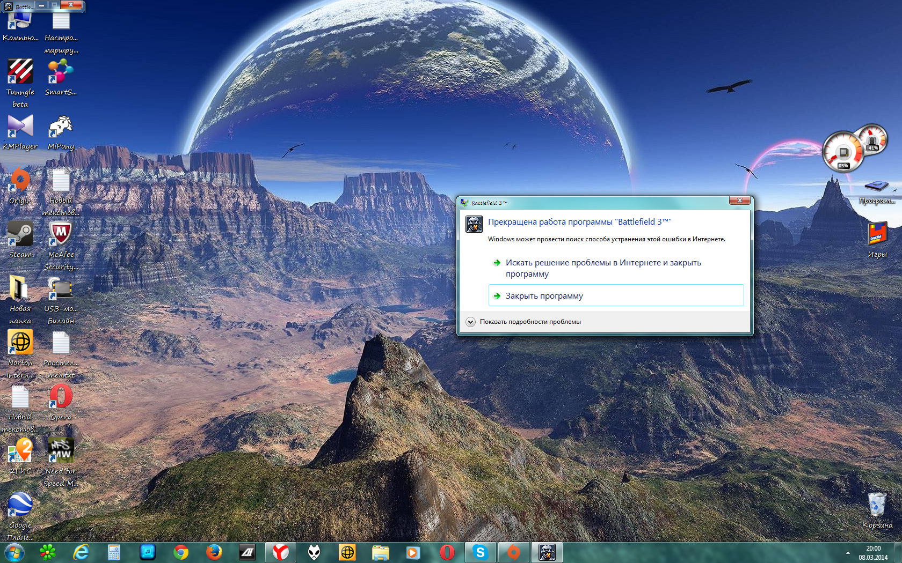Screen dimensions: 902x563
Task: Click Закрыть программу in the error dialog
Action: pos(616,295)
